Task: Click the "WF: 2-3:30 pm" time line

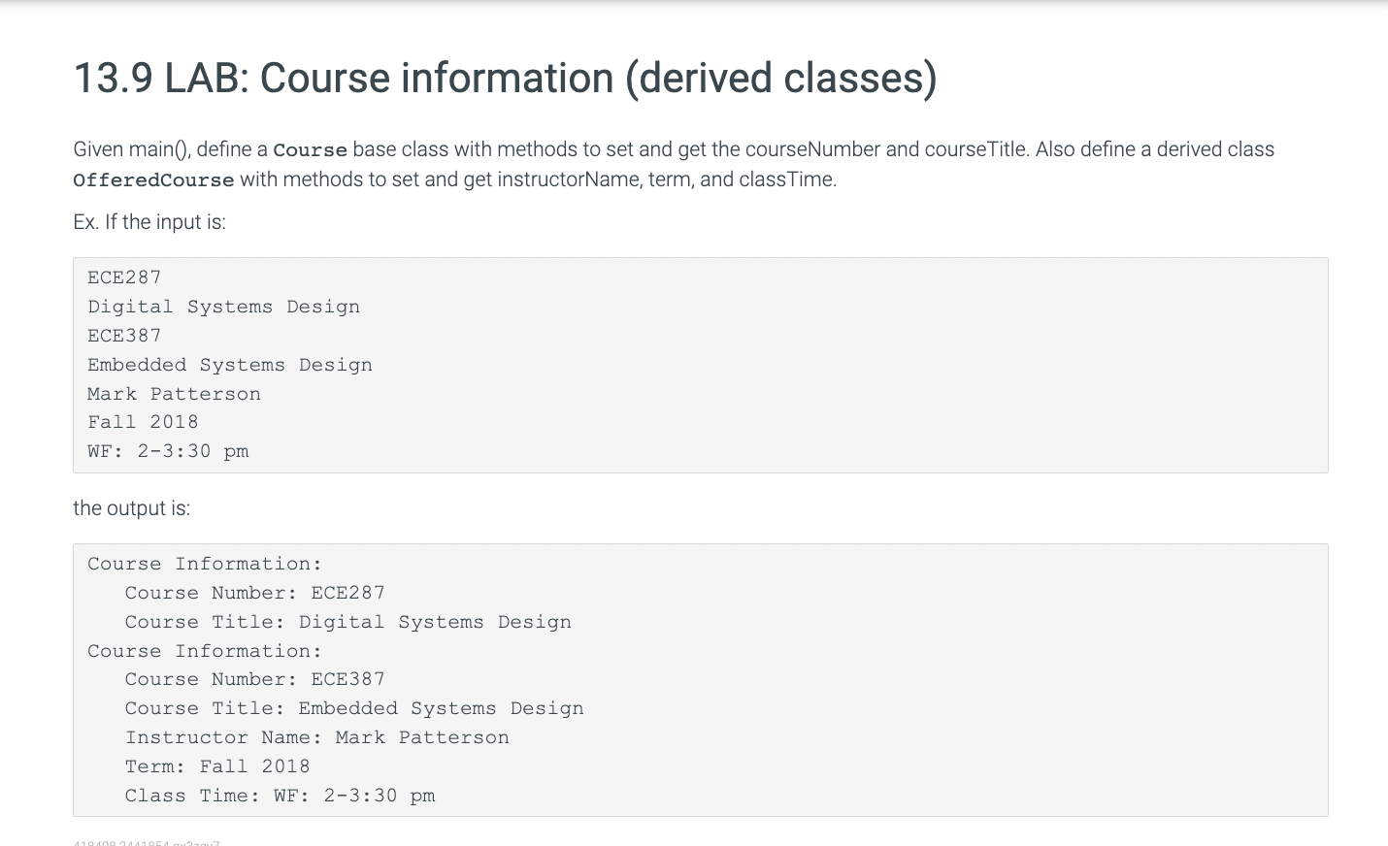Action: (168, 451)
